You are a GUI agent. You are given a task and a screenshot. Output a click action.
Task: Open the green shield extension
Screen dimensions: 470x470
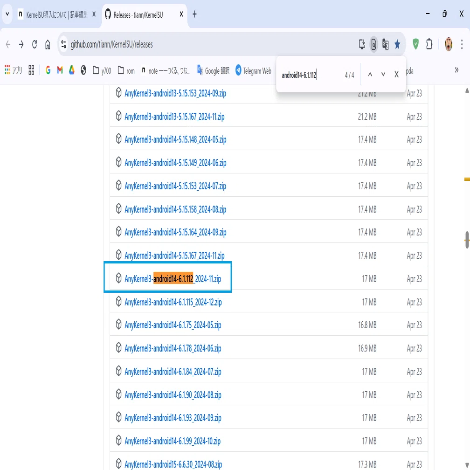415,44
